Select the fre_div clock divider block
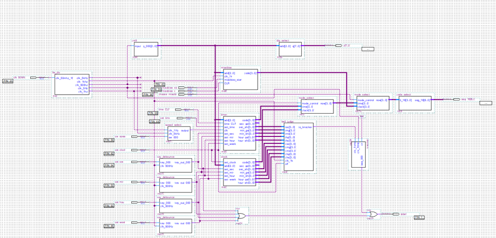 (70, 85)
